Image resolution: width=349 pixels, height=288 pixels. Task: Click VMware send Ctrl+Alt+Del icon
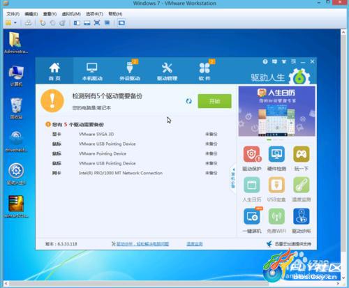28,23
